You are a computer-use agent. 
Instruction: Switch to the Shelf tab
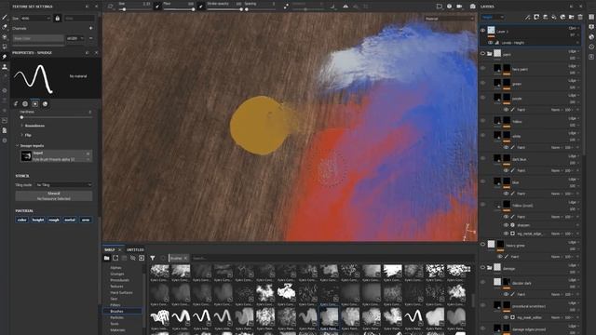pyautogui.click(x=110, y=250)
